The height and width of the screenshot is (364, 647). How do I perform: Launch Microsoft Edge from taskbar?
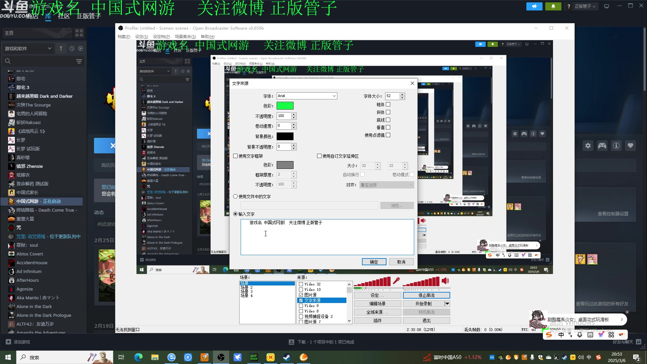point(138,357)
